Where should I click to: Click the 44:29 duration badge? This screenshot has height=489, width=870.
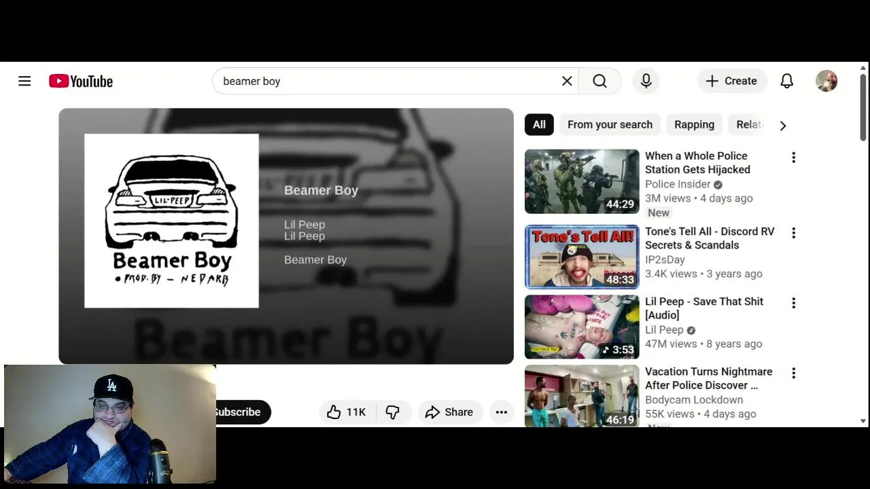coord(620,204)
